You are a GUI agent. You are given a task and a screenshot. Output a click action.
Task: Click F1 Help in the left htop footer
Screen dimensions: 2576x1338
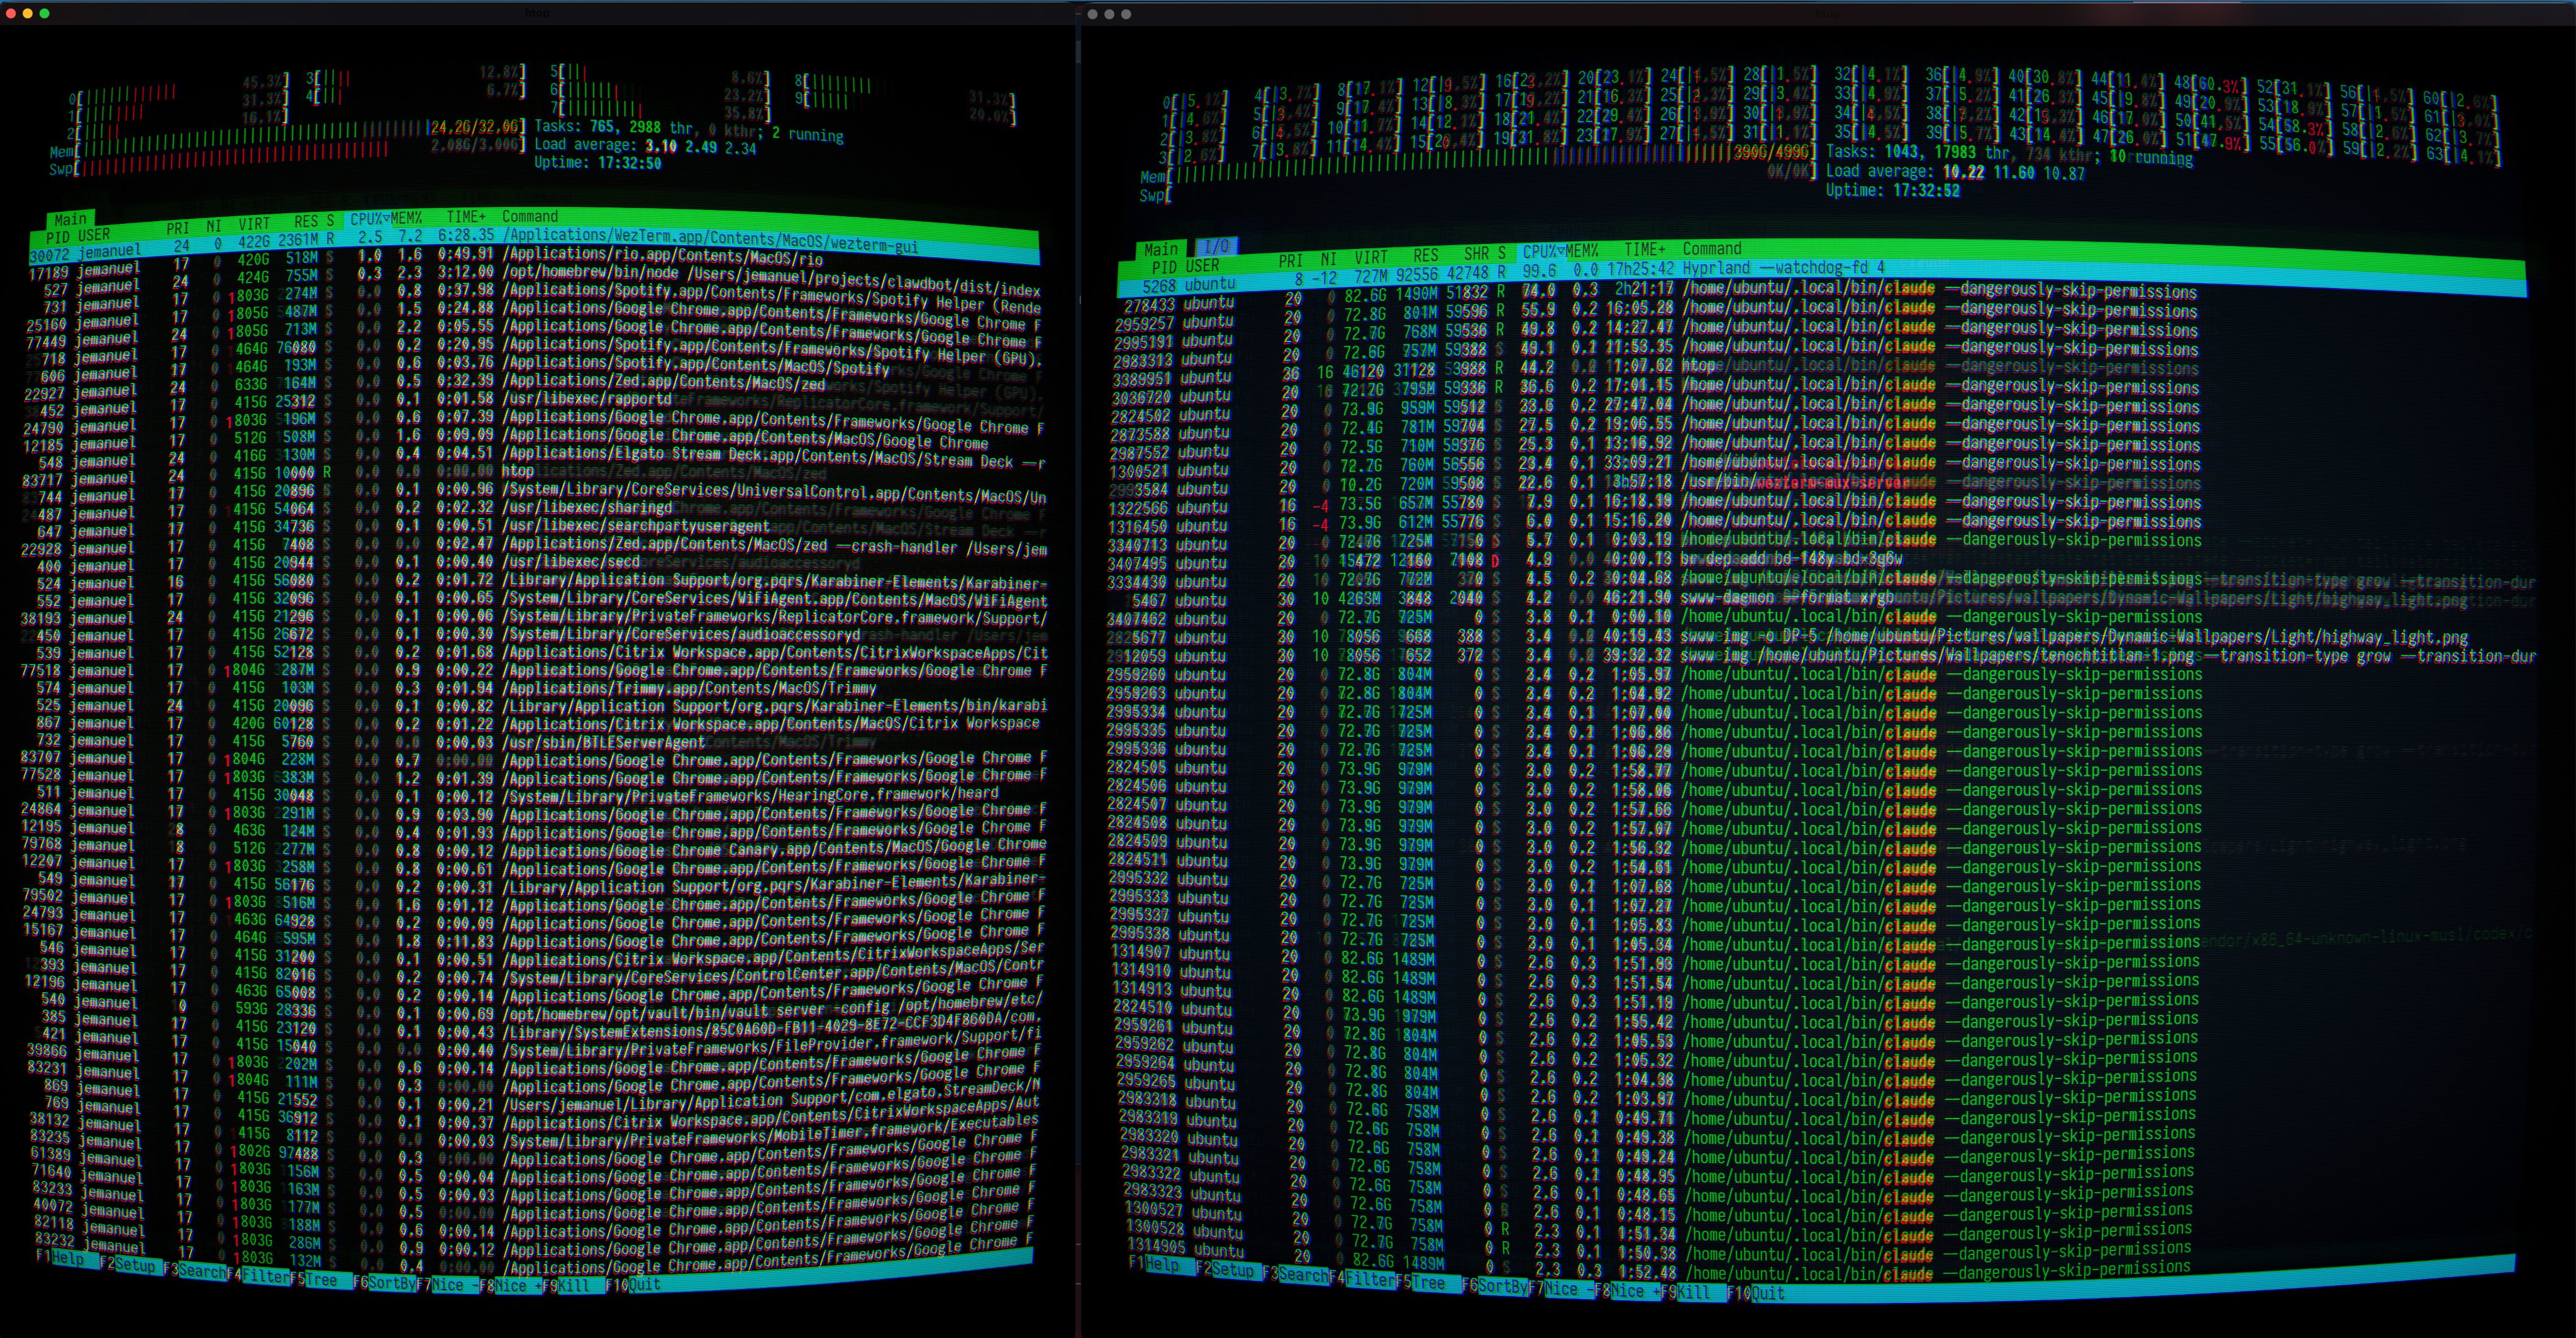click(x=68, y=1259)
